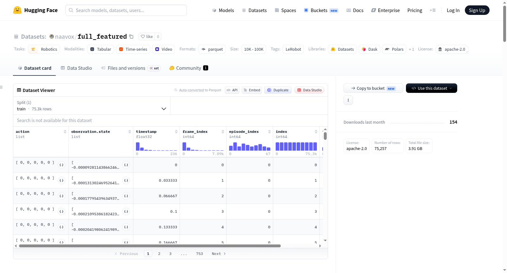Open Enterprise in the top navigation

[386, 10]
